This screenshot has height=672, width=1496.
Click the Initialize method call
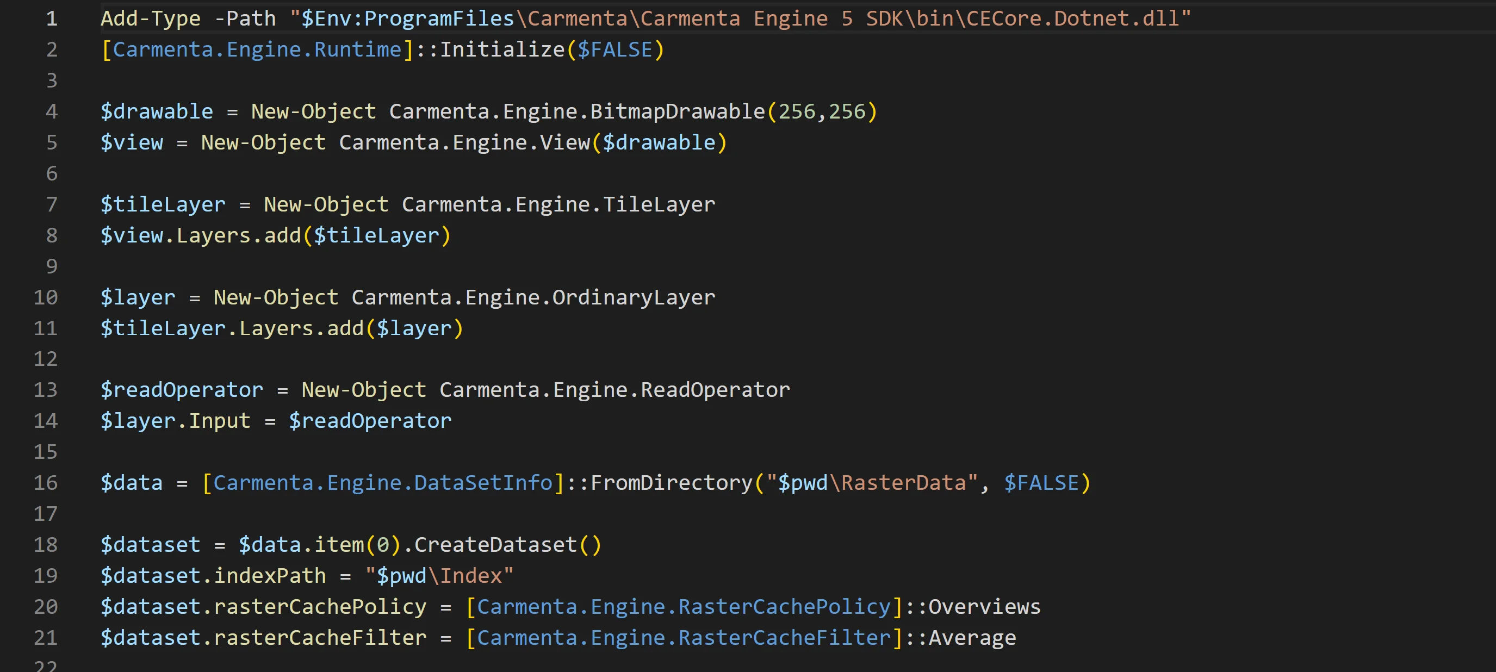click(502, 49)
